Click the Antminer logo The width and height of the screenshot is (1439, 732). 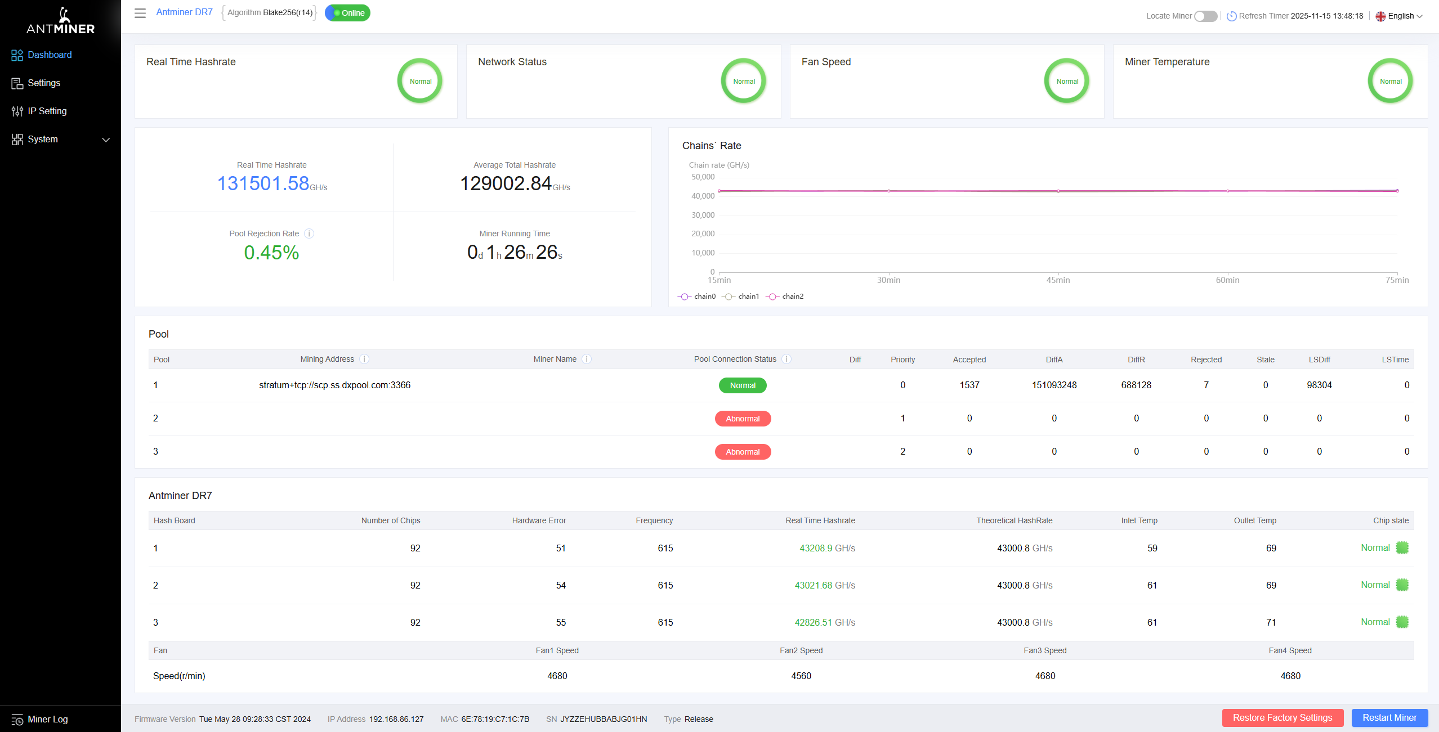[60, 21]
